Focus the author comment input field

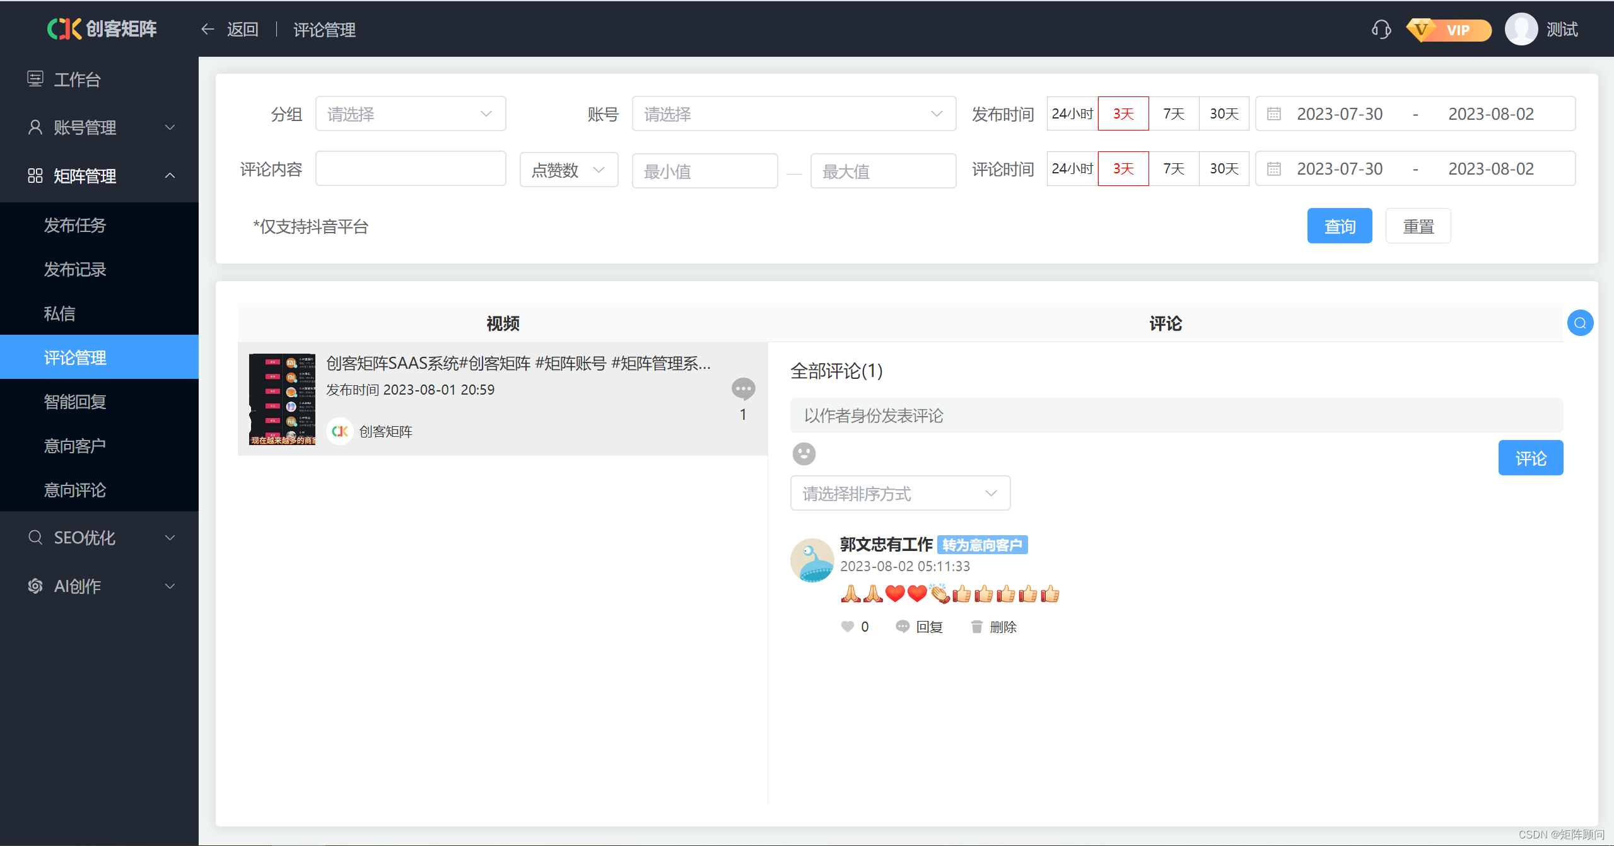(1176, 415)
